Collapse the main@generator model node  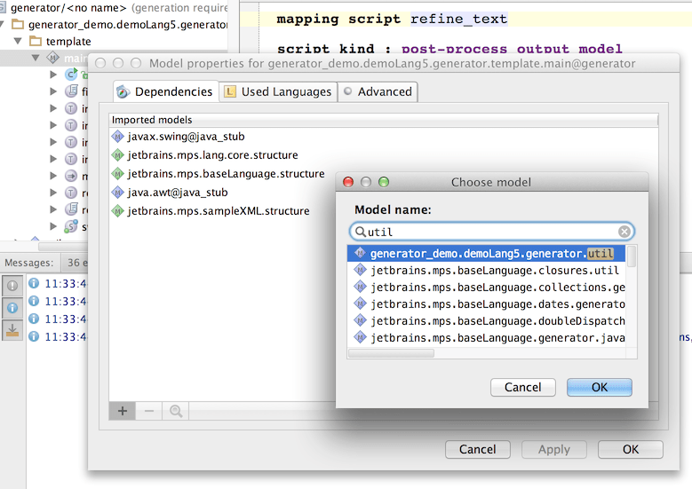pyautogui.click(x=36, y=58)
